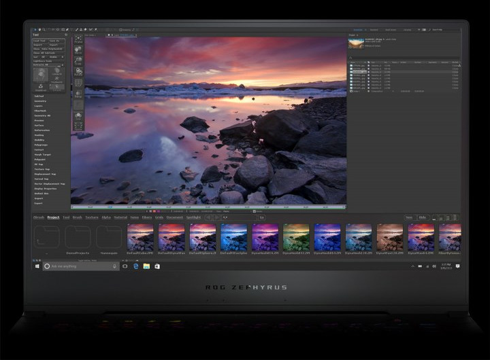
Task: Click the Load Tool button
Action: [39, 41]
